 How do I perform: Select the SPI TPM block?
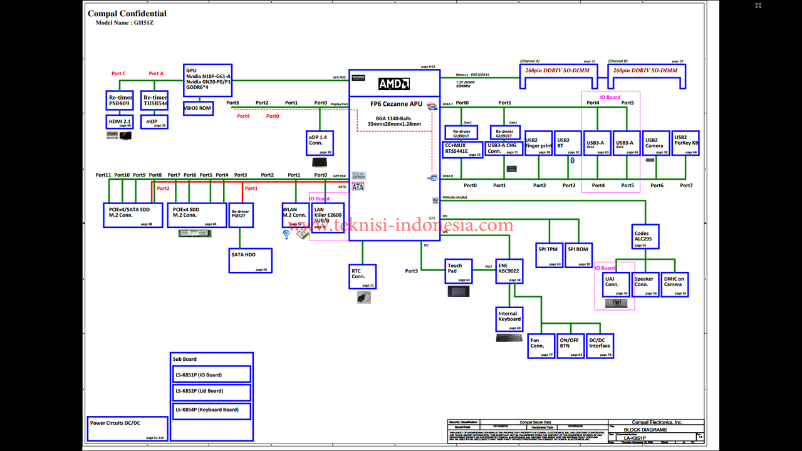click(549, 256)
